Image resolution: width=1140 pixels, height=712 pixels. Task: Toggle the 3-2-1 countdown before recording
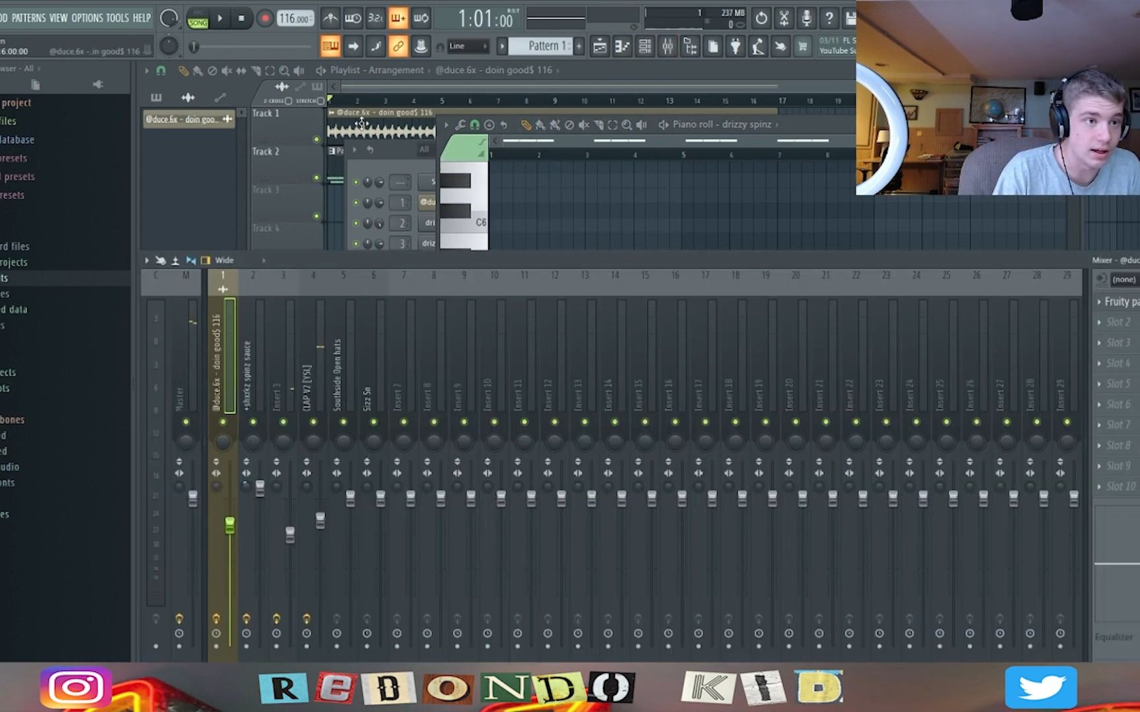tap(375, 18)
